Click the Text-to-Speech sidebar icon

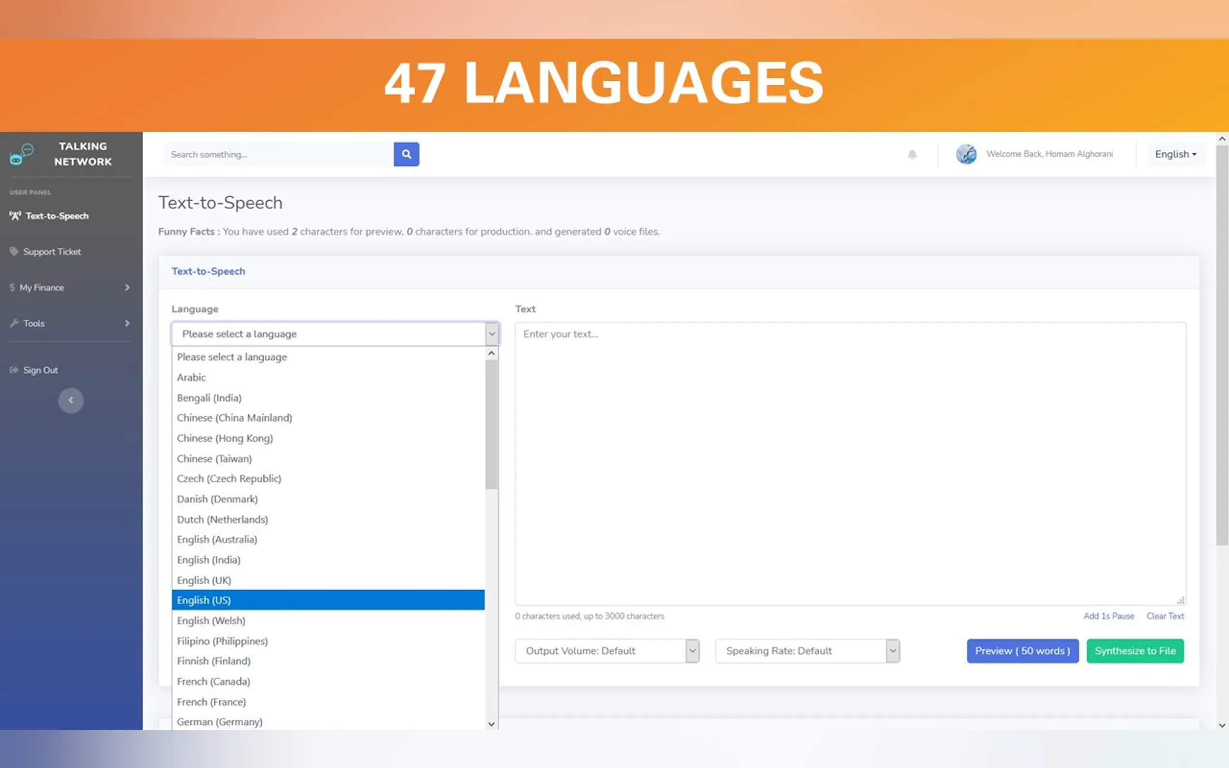pyautogui.click(x=15, y=216)
